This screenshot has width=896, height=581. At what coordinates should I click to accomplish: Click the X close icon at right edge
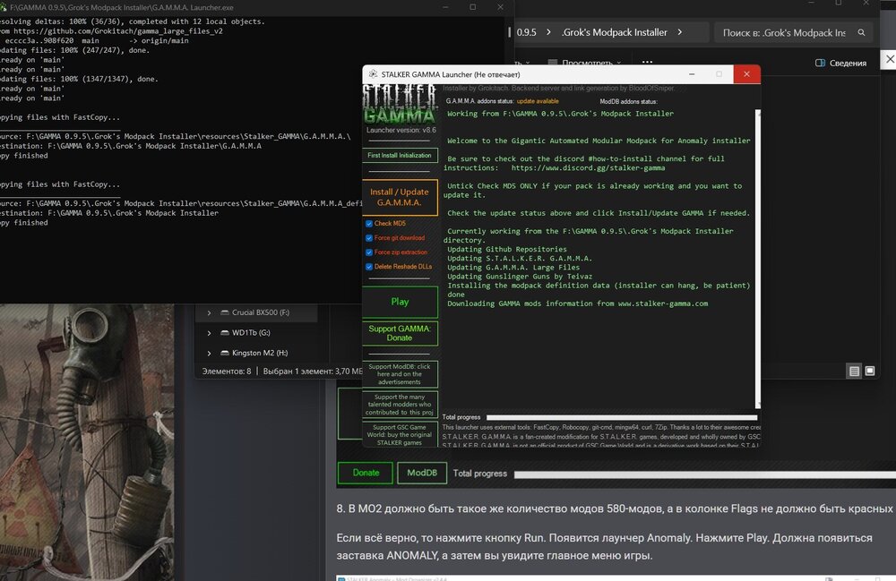[x=890, y=59]
